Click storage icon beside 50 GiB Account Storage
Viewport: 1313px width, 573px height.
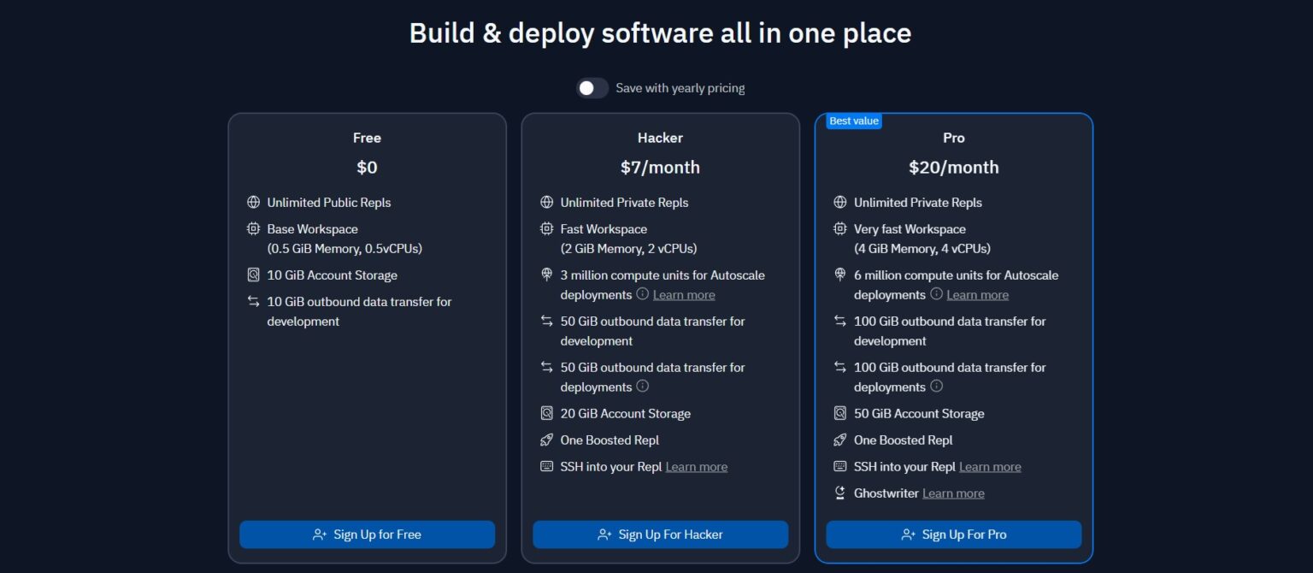click(x=839, y=414)
